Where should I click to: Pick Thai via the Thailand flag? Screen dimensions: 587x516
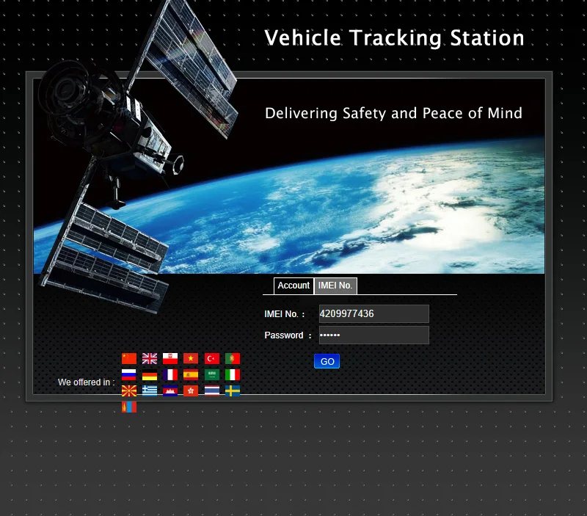point(212,391)
